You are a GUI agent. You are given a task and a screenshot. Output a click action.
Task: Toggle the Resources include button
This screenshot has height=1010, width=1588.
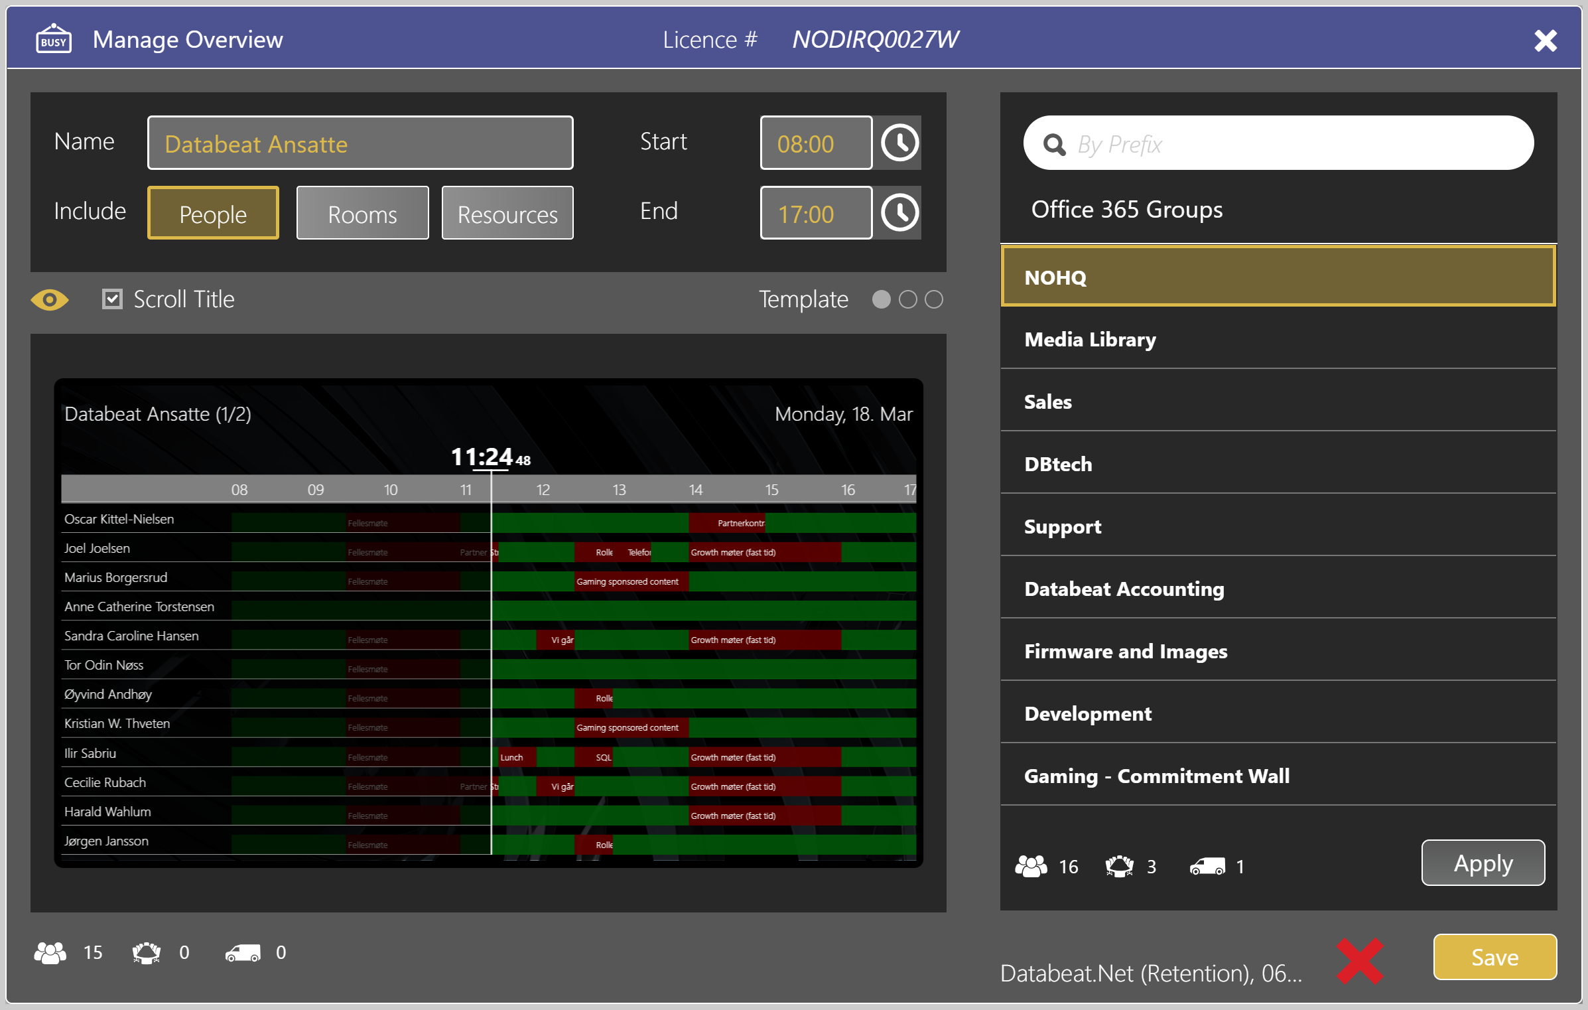[x=507, y=213]
